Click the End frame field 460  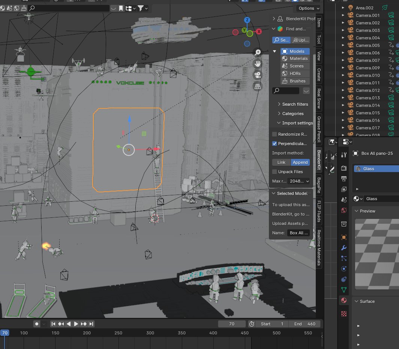pos(305,324)
